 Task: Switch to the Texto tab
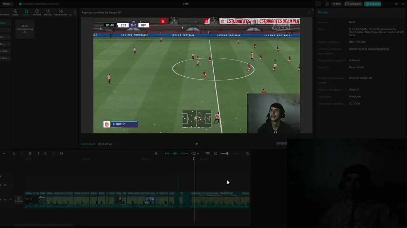click(26, 12)
